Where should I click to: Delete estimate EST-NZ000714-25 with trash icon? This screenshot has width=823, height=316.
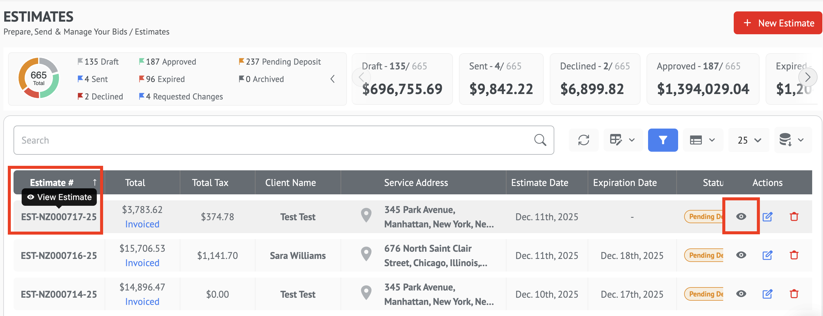[x=794, y=294]
